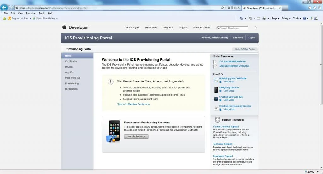Click the Search Developer input field
The height and width of the screenshot is (174, 323).
[x=232, y=28]
